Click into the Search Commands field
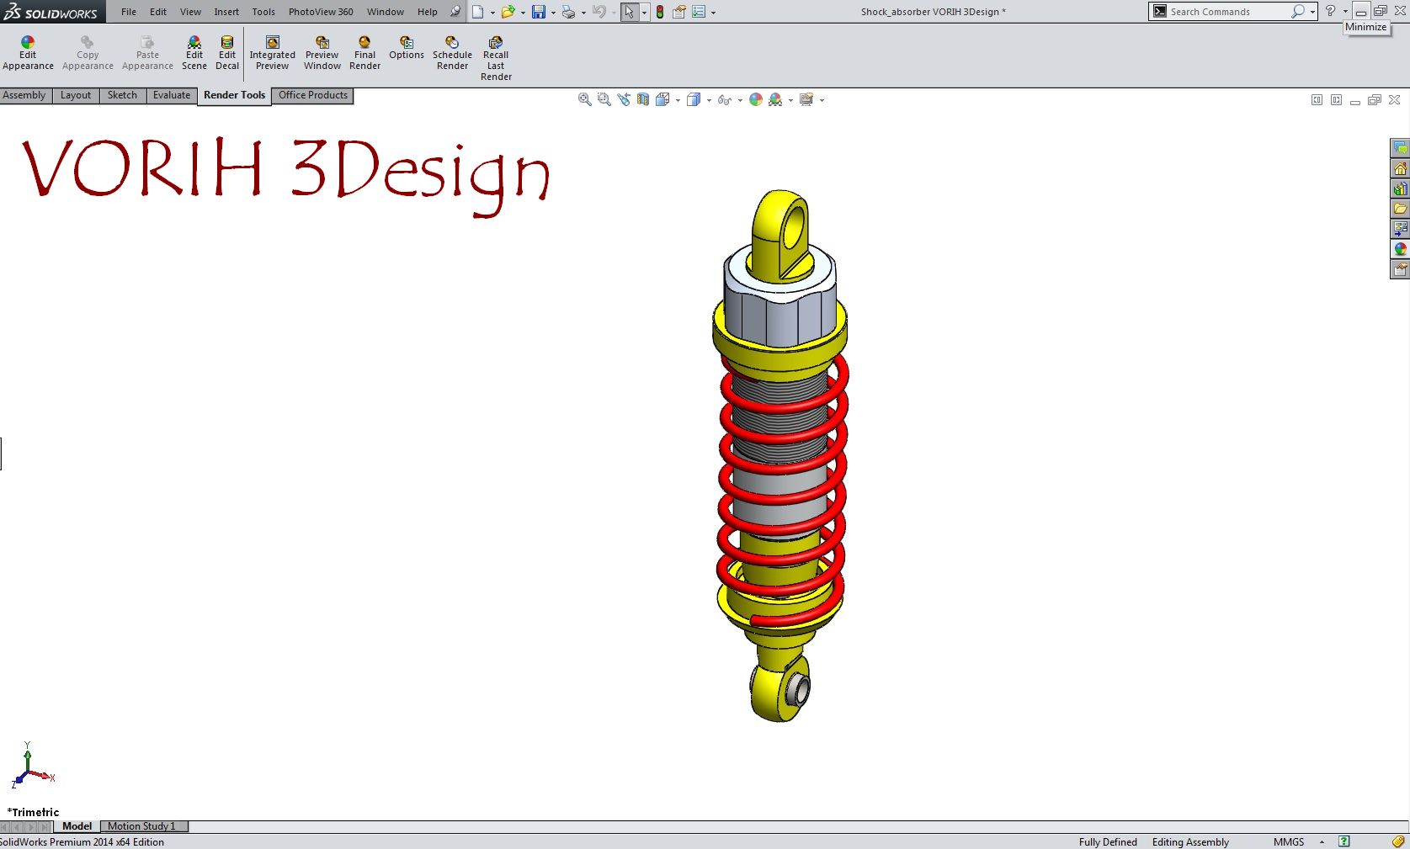The height and width of the screenshot is (849, 1410). (1227, 12)
